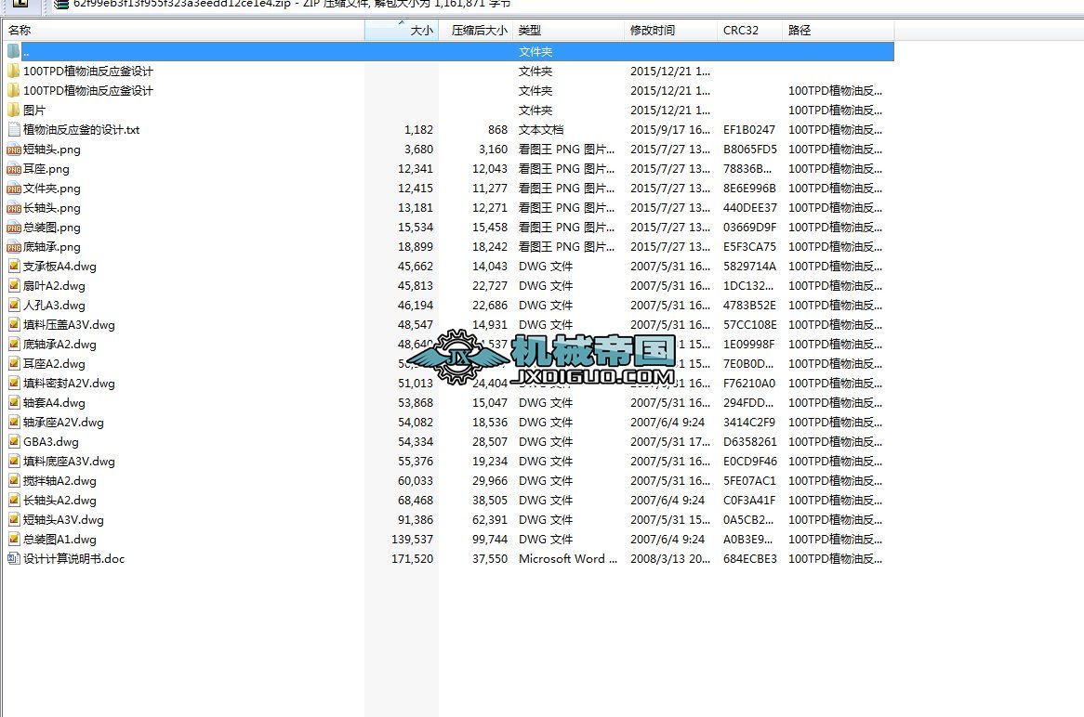1084x717 pixels.
Task: Click the PNG icon beside 总装图.png
Action: [x=12, y=228]
